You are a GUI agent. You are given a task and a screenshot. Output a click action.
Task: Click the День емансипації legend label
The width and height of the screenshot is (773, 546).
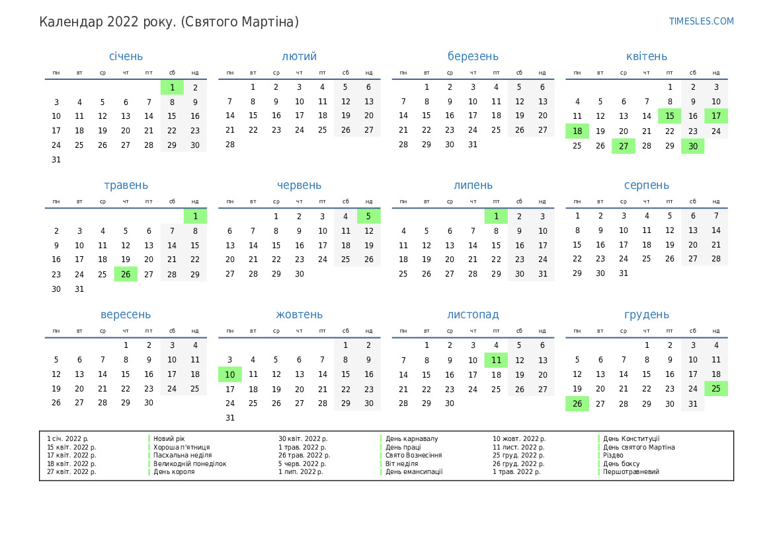tap(414, 472)
